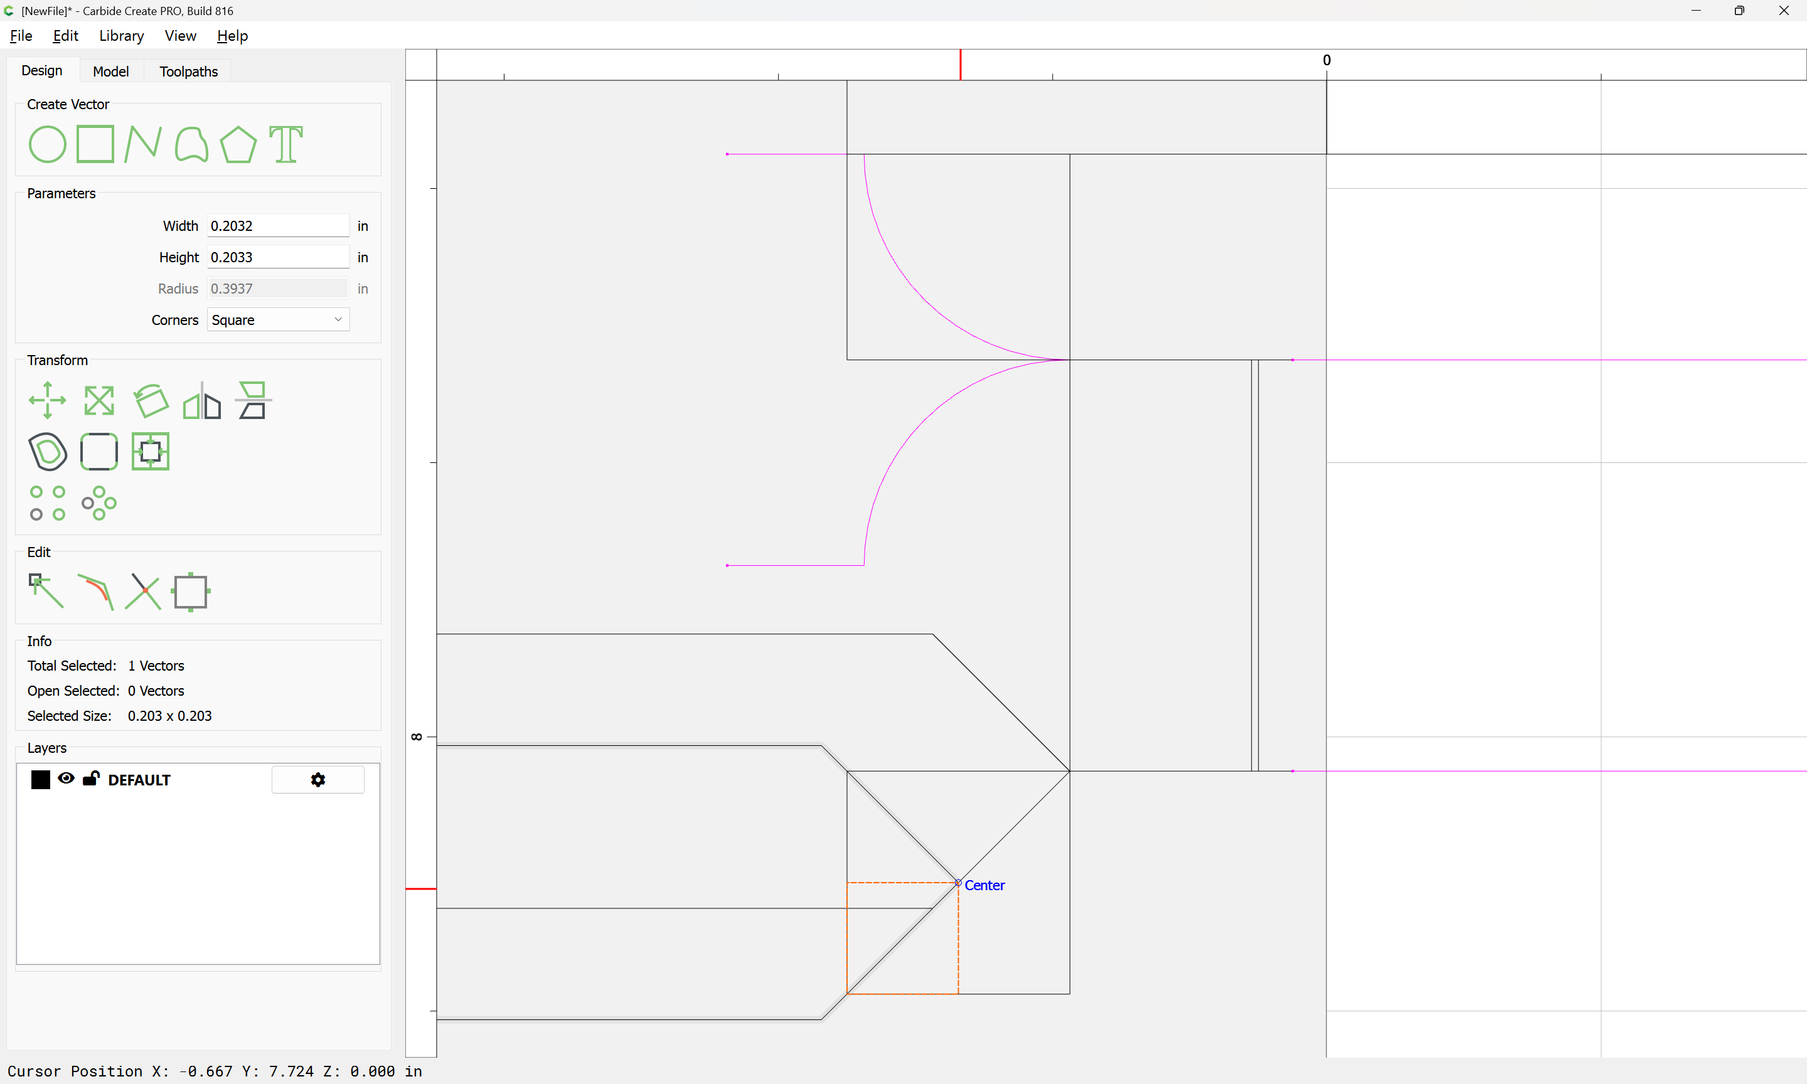Open the Corner rounding tool
1807x1084 pixels.
coord(99,452)
